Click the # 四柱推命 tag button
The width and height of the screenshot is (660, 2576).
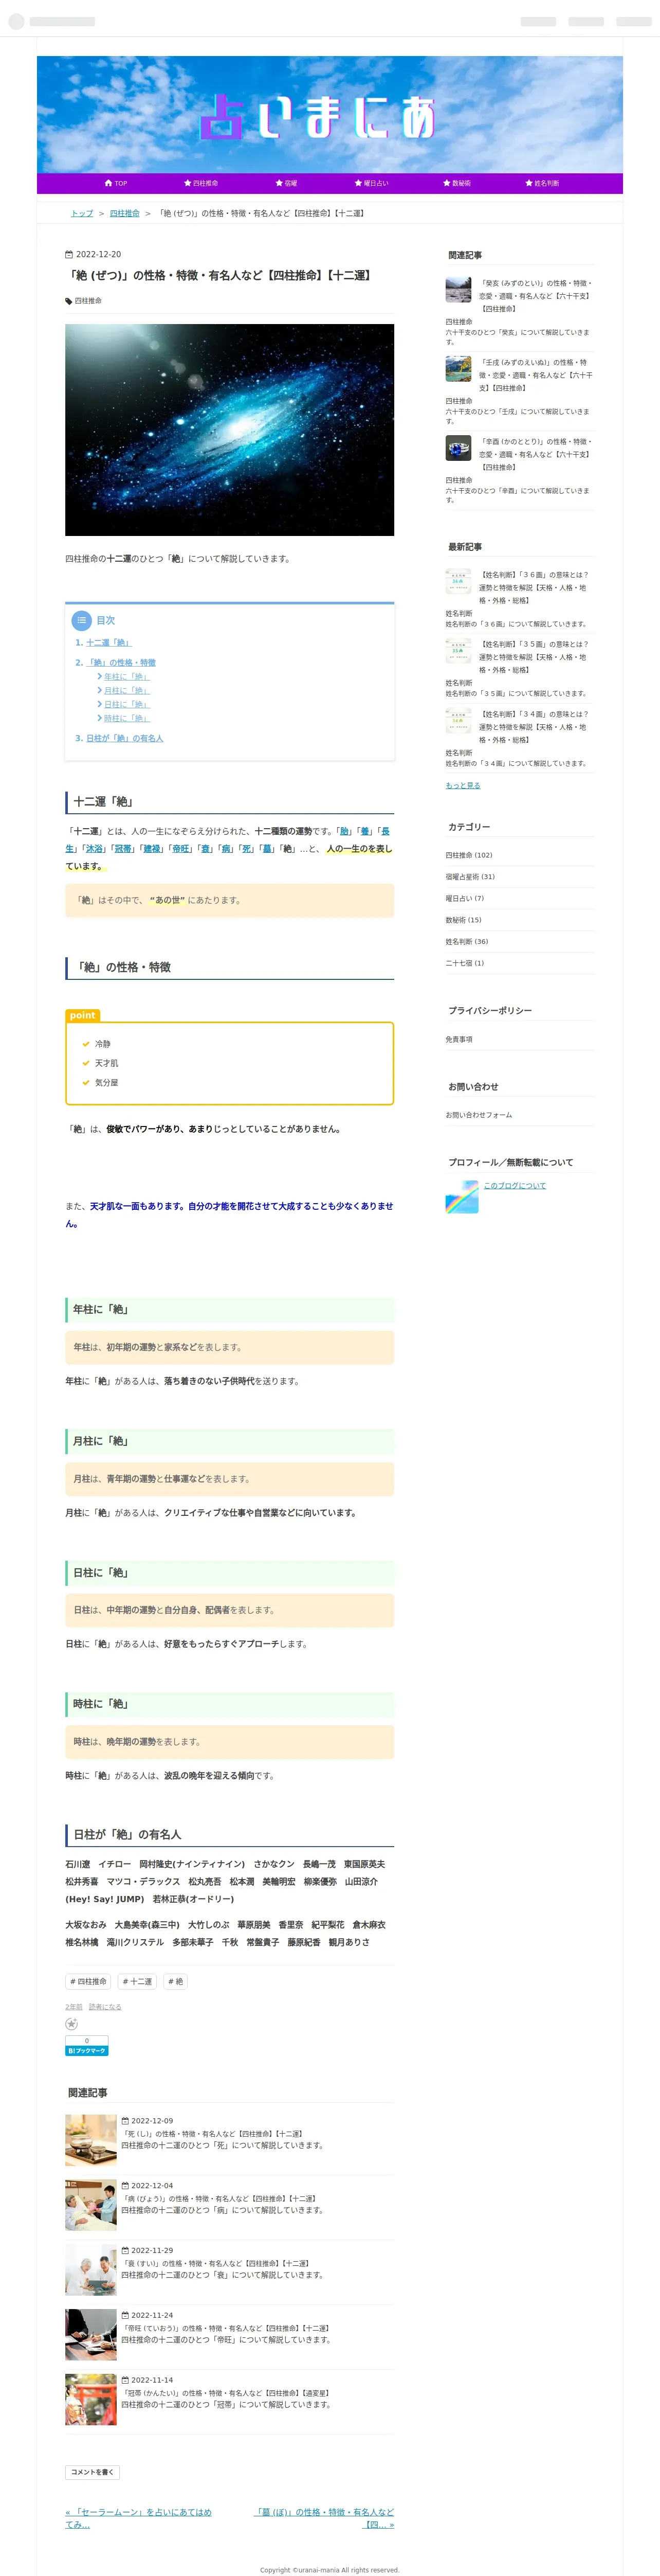pyautogui.click(x=88, y=1982)
